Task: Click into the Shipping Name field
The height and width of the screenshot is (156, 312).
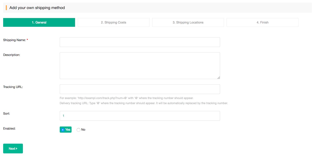Action: coord(140,42)
